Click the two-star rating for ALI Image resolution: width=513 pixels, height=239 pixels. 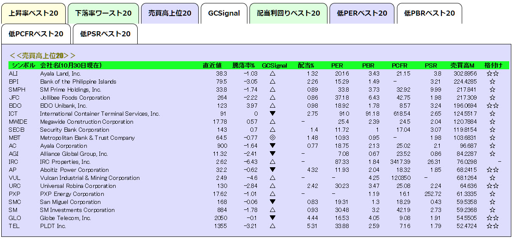493,73
